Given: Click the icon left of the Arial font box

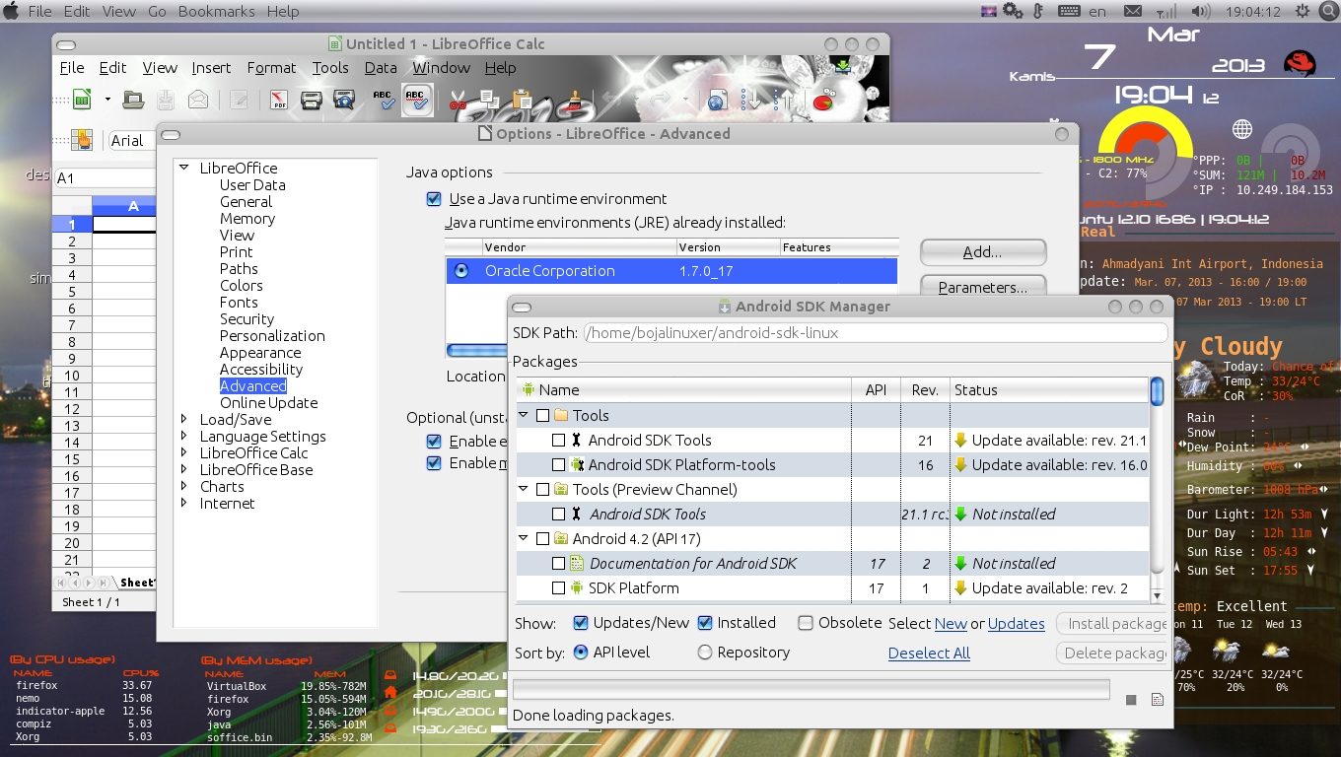Looking at the screenshot, I should 82,140.
